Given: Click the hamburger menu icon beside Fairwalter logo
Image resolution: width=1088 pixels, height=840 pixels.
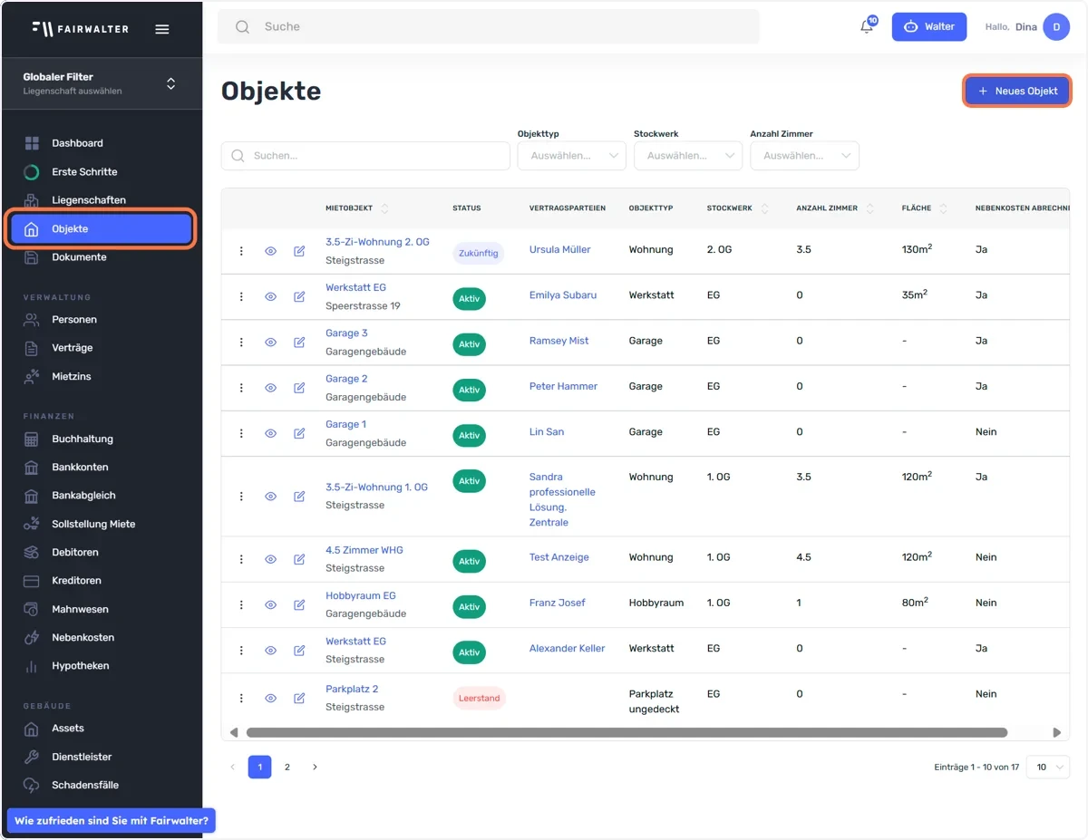Looking at the screenshot, I should [x=162, y=29].
